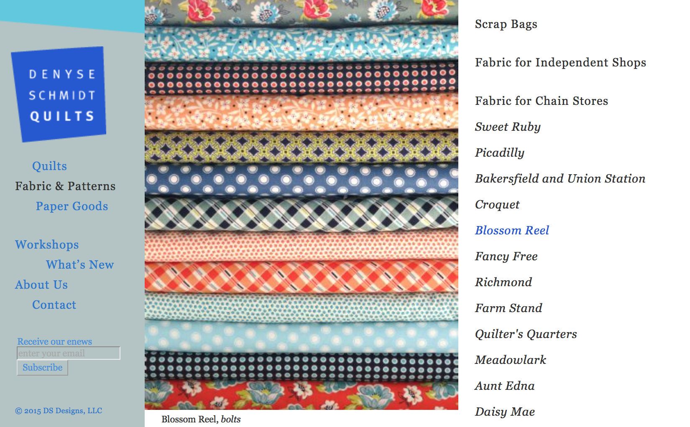The width and height of the screenshot is (690, 427).
Task: Click the Blossom Reel bolts photo
Action: click(302, 205)
